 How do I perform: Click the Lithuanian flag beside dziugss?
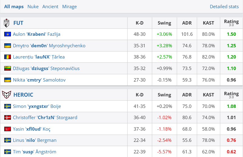click(7, 68)
